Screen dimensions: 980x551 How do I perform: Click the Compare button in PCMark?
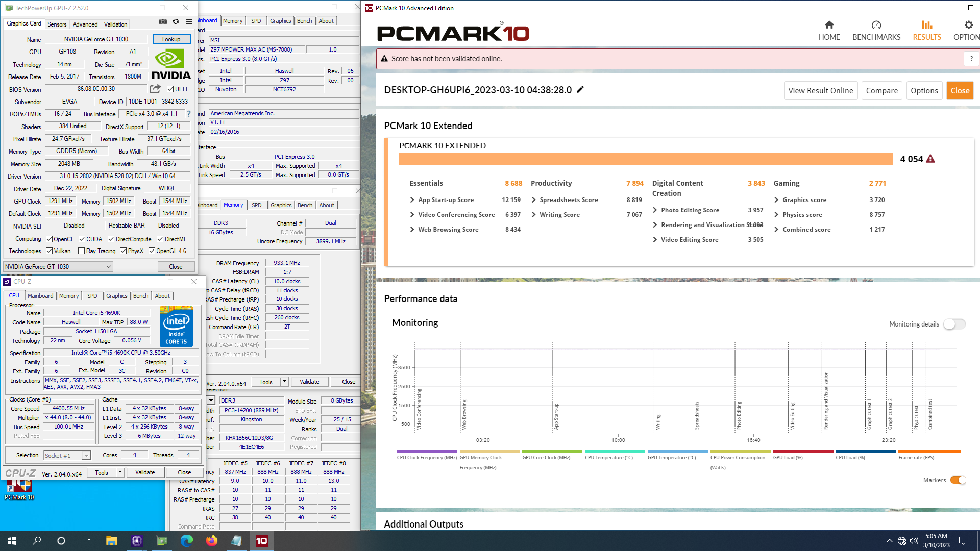coord(881,91)
